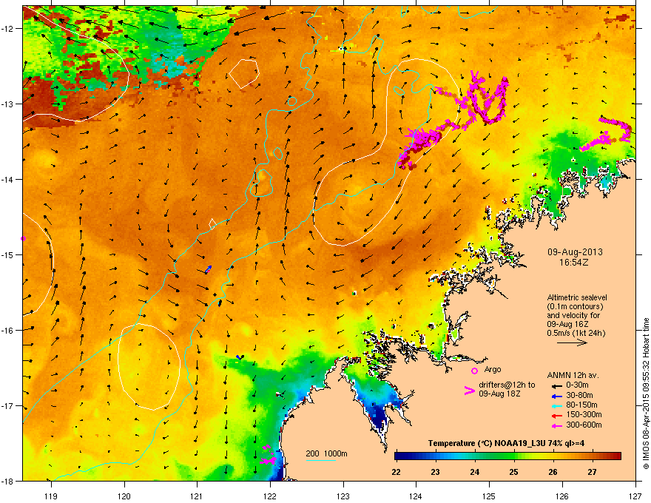Click the longitude axis label 121
Image resolution: width=651 pixels, height=503 pixels.
pyautogui.click(x=197, y=496)
